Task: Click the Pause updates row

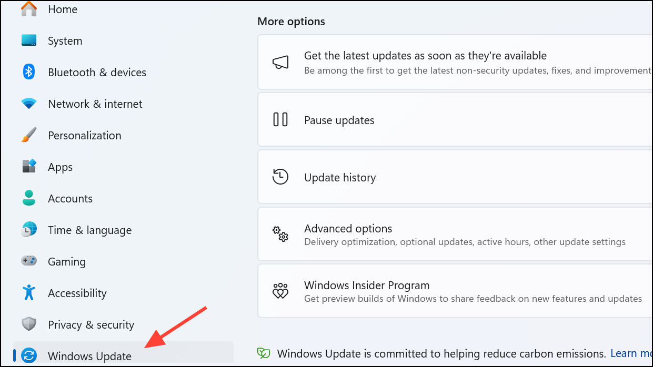Action: (x=339, y=120)
